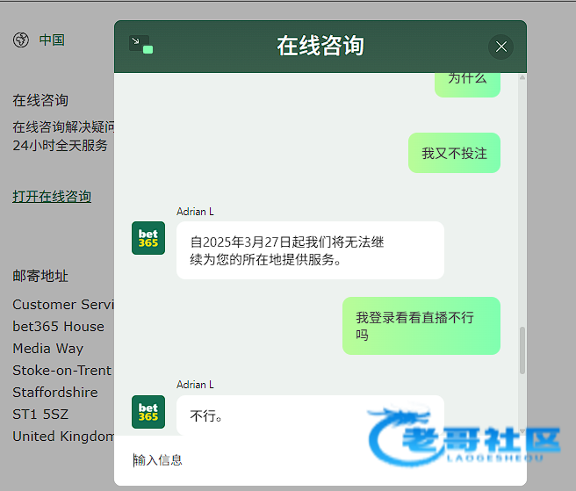Click the scroll-up arrow of the chat scrollbar

point(523,78)
